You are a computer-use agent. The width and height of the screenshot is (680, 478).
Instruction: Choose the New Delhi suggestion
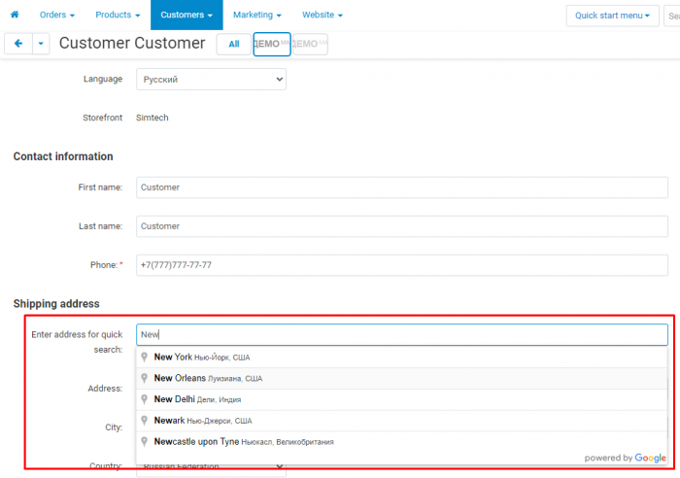[401, 399]
